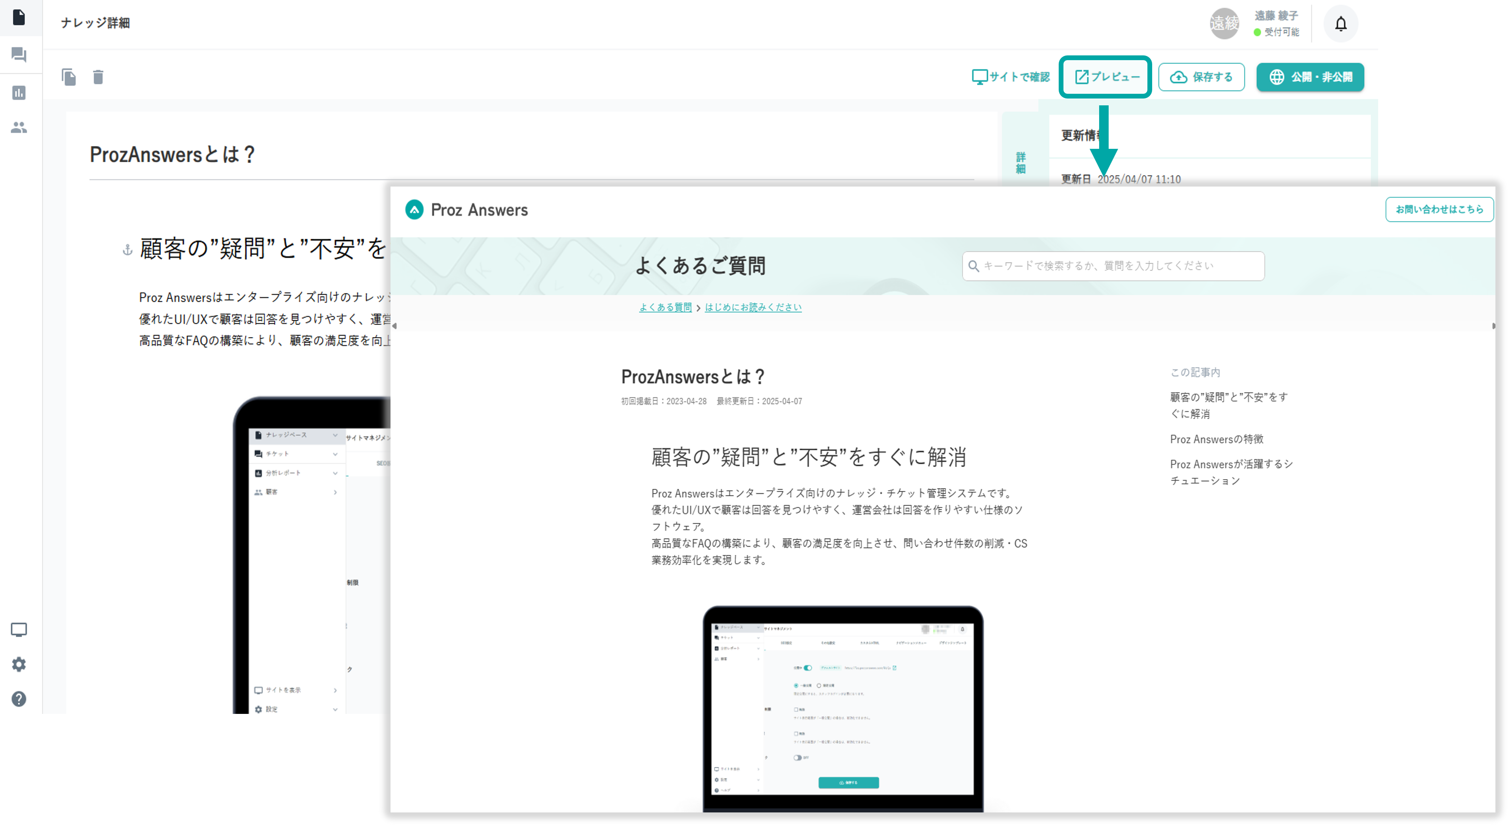Open the notification bell icon

point(1340,24)
